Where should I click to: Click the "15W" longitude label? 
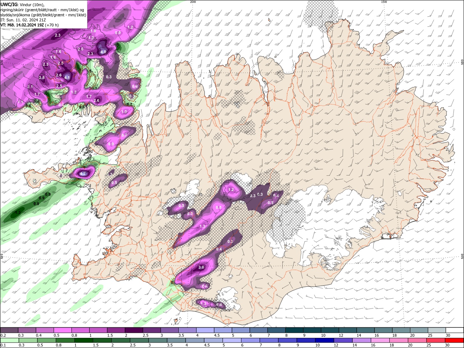pos(384,2)
